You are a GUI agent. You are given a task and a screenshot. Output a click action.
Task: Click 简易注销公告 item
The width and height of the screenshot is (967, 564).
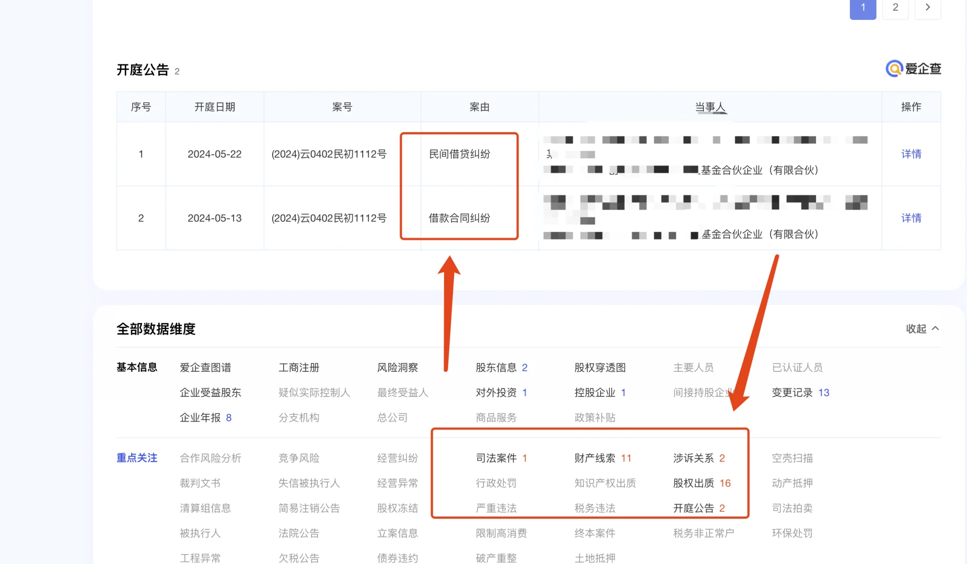(309, 508)
